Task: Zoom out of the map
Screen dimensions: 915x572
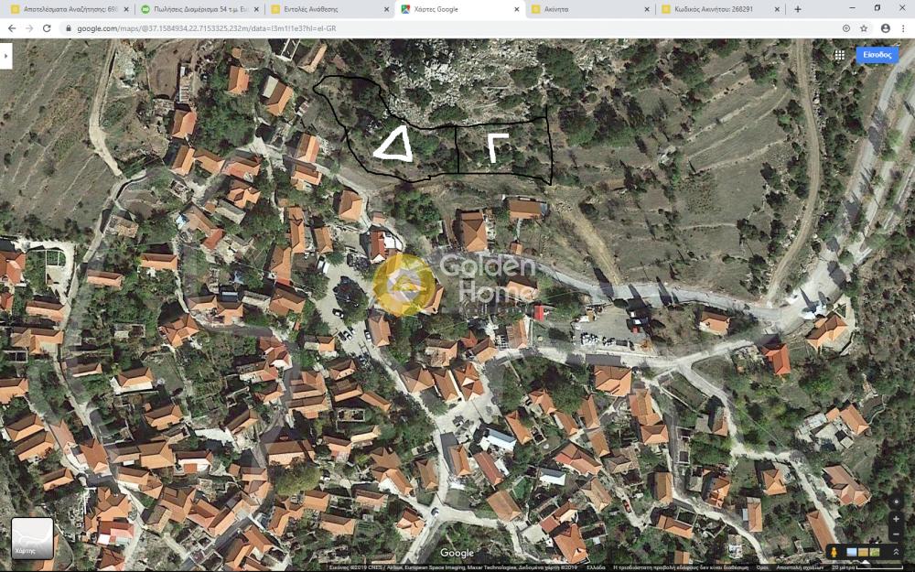Action: [x=896, y=534]
